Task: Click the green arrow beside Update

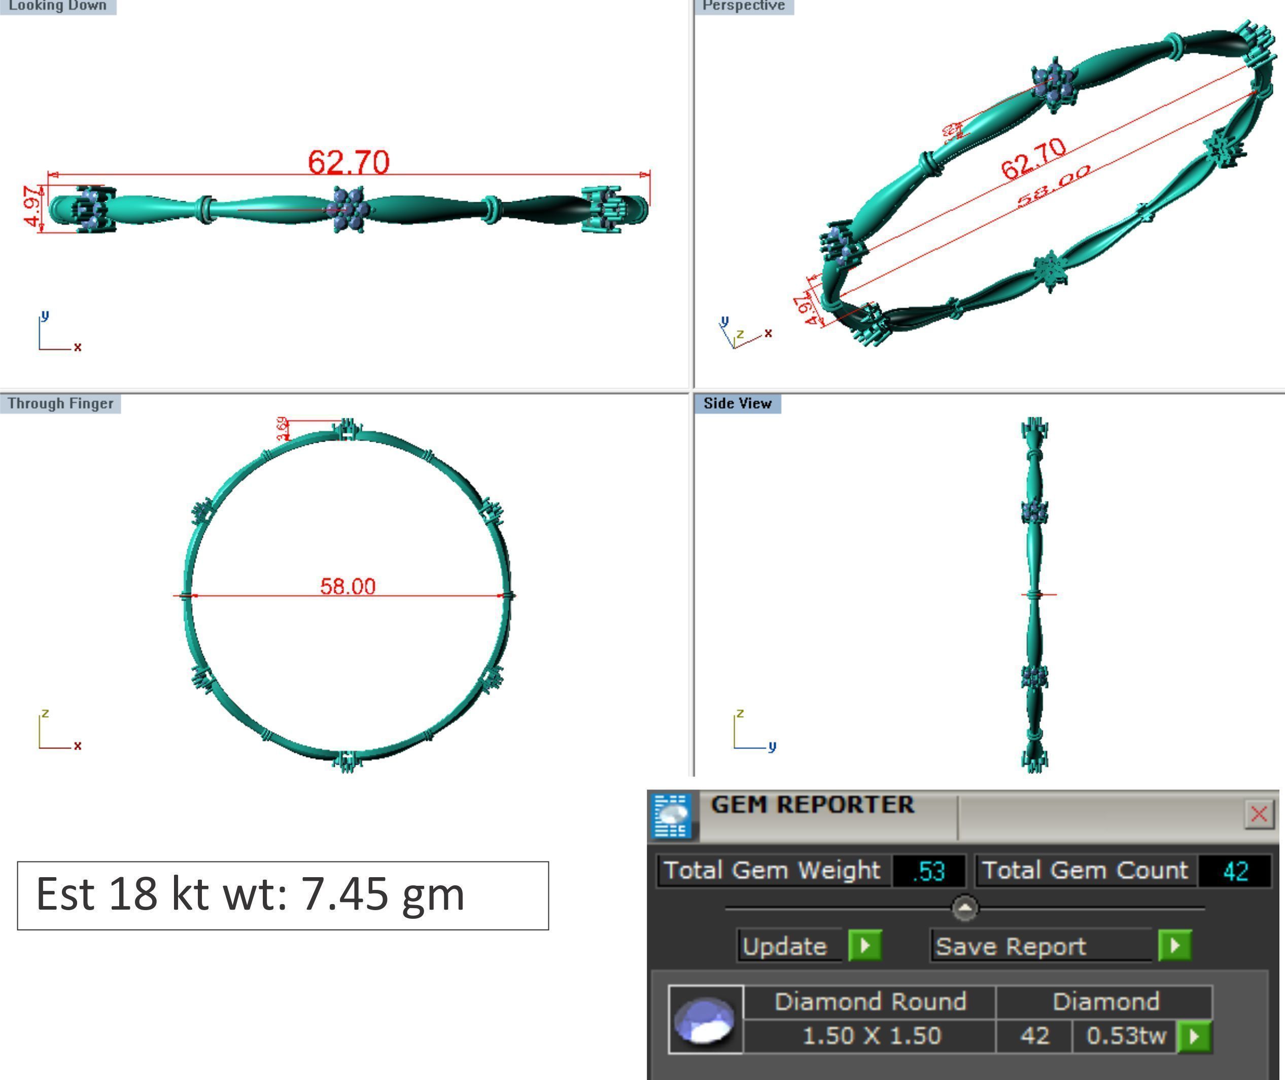Action: (865, 945)
